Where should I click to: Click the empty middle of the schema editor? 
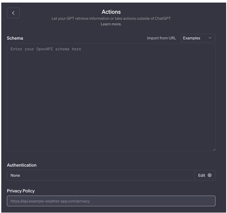[x=111, y=100]
